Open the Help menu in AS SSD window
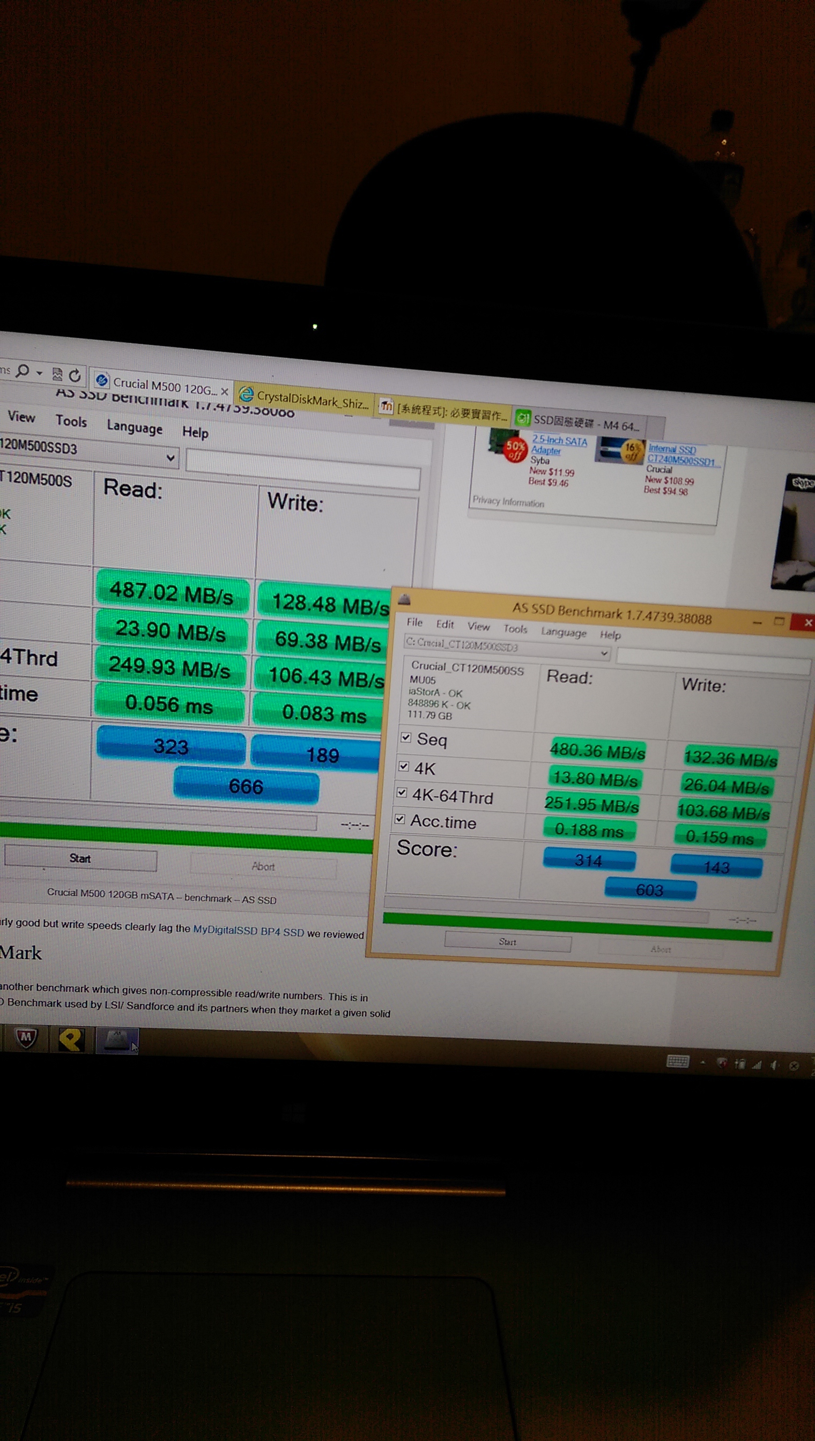 click(610, 635)
